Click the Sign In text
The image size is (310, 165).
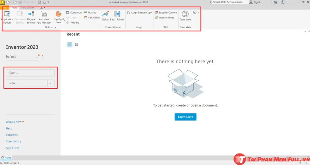257,2
